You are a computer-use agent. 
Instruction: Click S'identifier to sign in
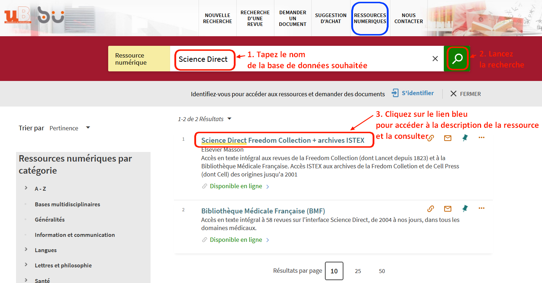pos(413,93)
